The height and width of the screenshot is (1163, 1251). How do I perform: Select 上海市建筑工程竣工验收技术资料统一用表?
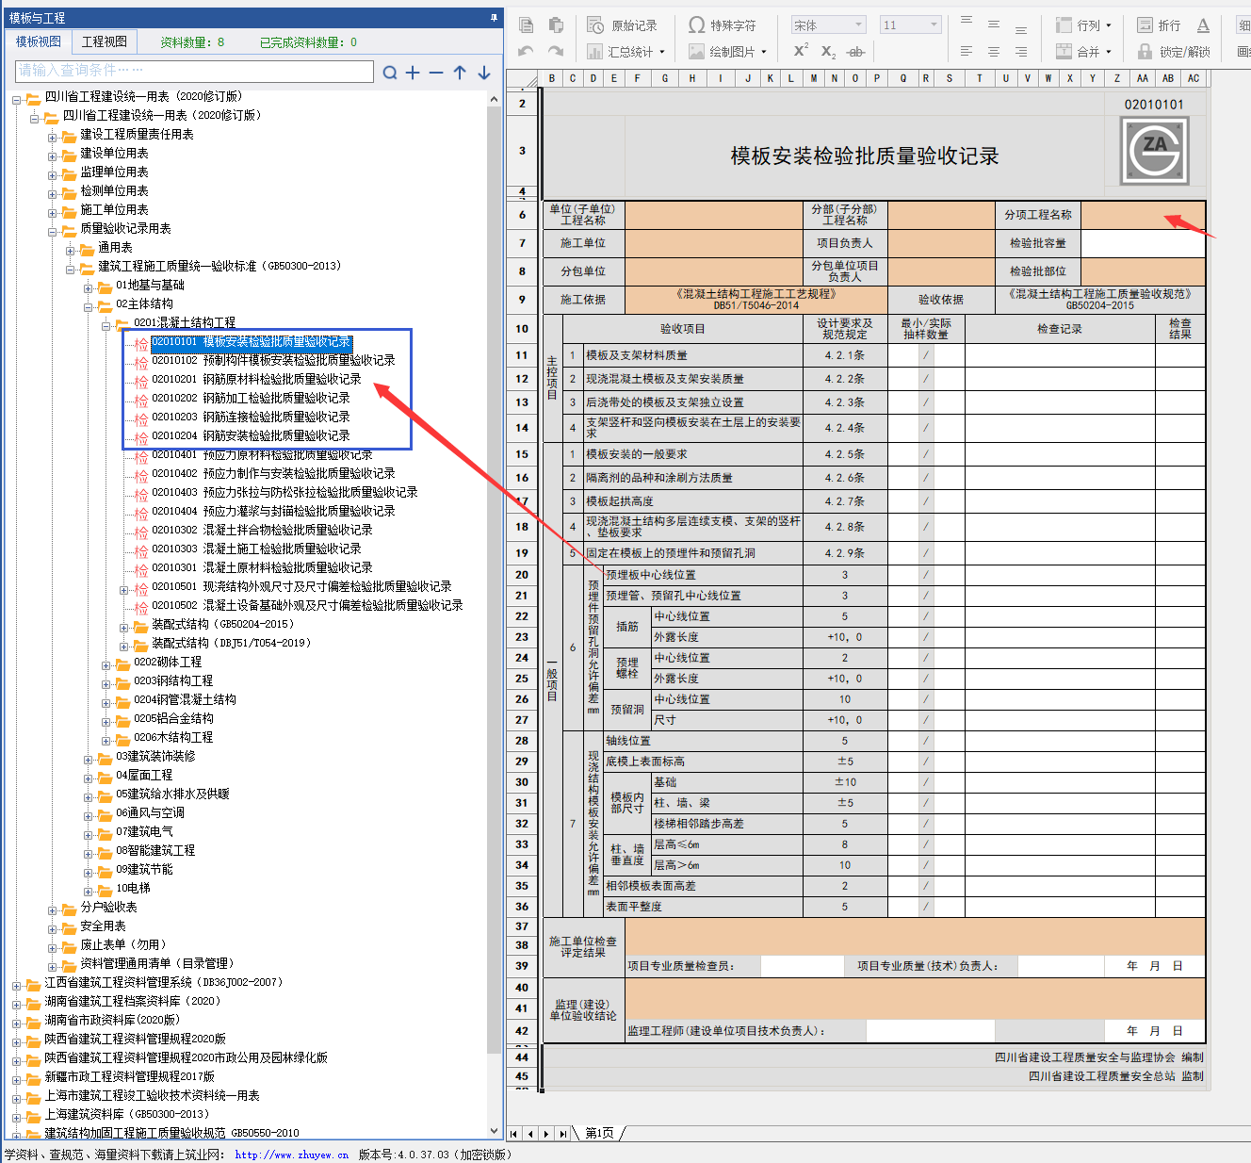[153, 1095]
